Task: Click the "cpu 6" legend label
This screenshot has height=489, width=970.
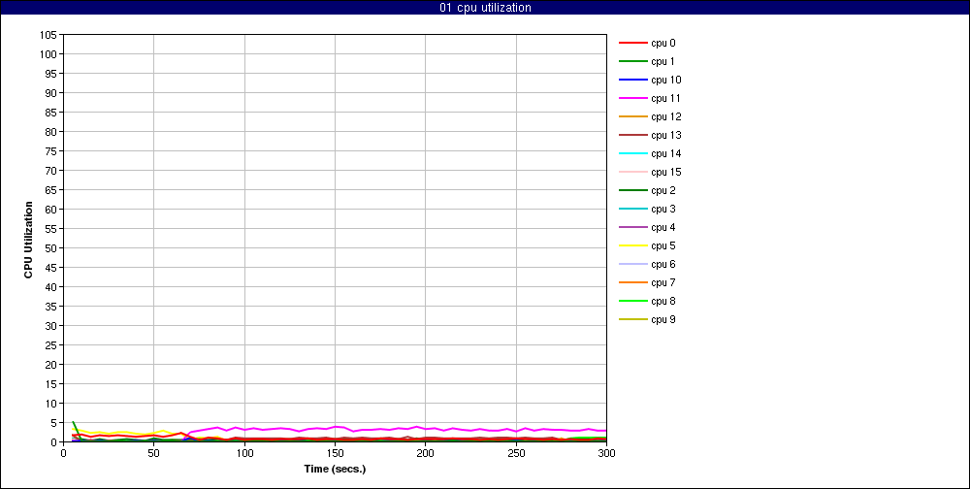Action: click(663, 265)
